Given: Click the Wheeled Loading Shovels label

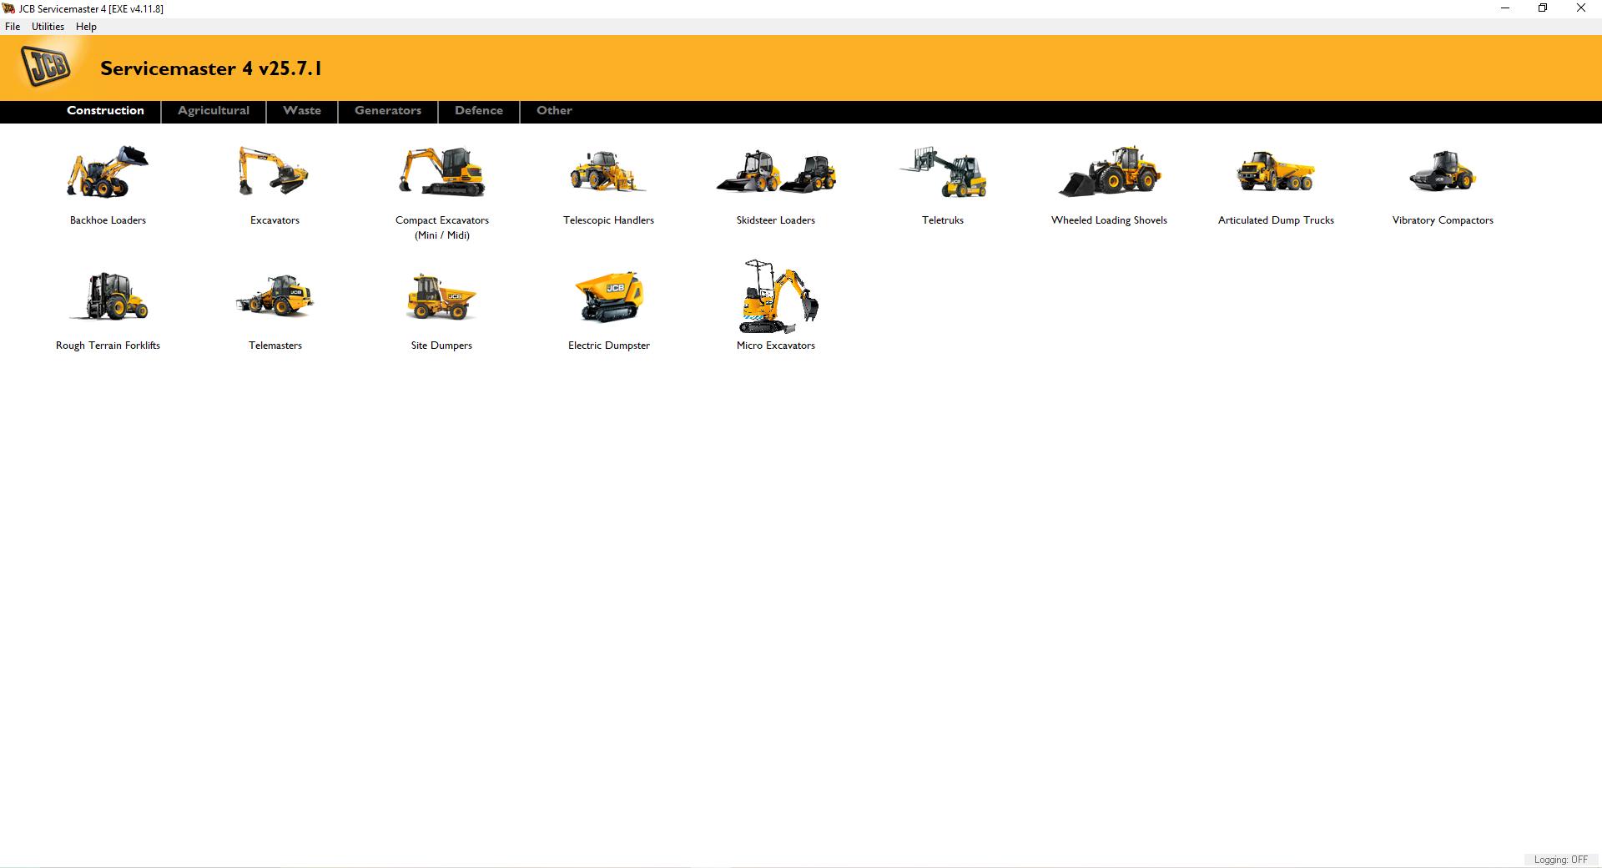Looking at the screenshot, I should coord(1109,220).
